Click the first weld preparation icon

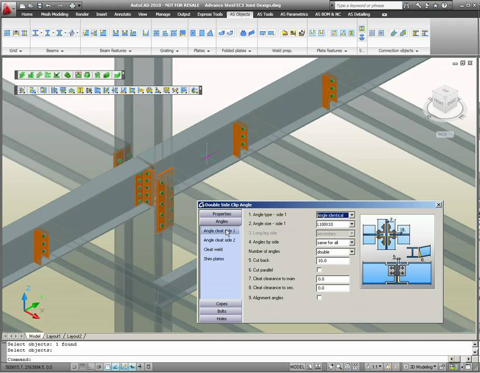pyautogui.click(x=263, y=33)
